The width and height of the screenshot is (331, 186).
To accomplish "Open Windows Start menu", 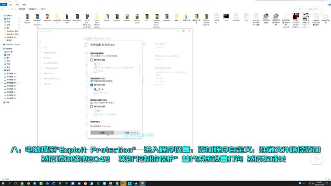I will (3, 183).
